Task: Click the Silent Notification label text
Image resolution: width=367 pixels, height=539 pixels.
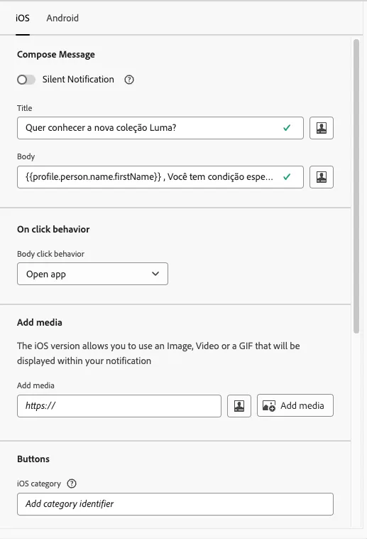Action: [x=78, y=80]
